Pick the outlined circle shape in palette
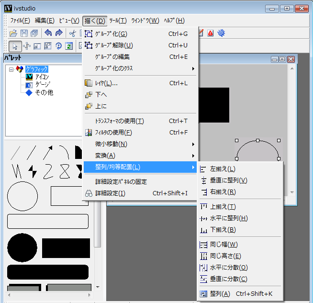The height and width of the screenshot is (303, 313). 22,196
